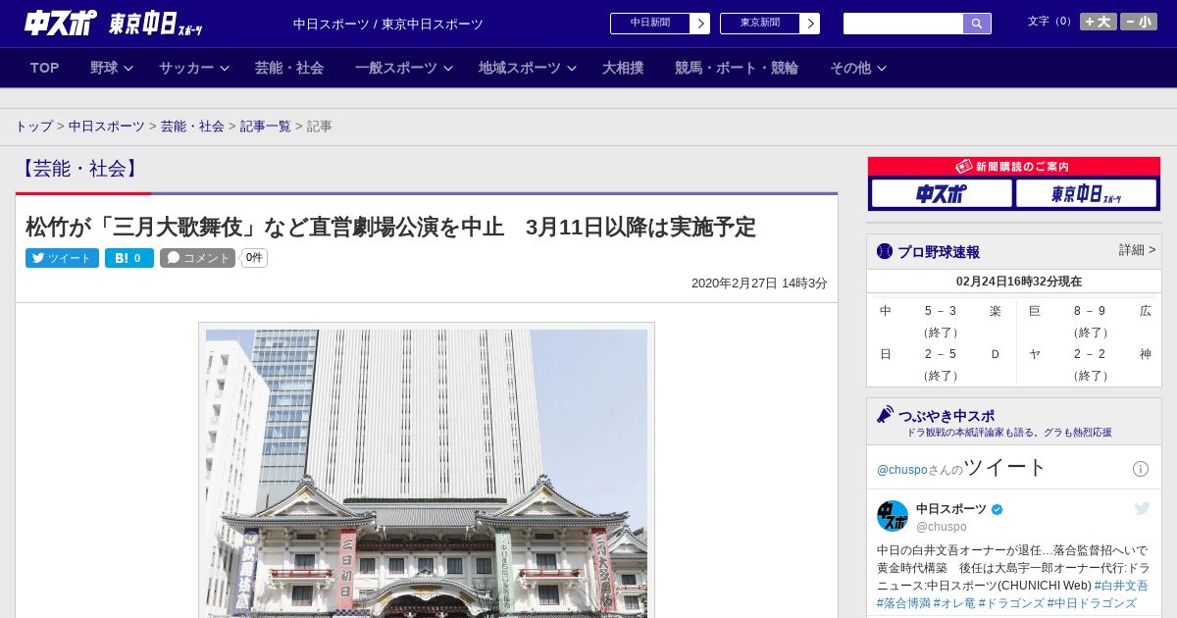Open the 東京新聞 link button
The width and height of the screenshot is (1177, 618).
click(760, 24)
